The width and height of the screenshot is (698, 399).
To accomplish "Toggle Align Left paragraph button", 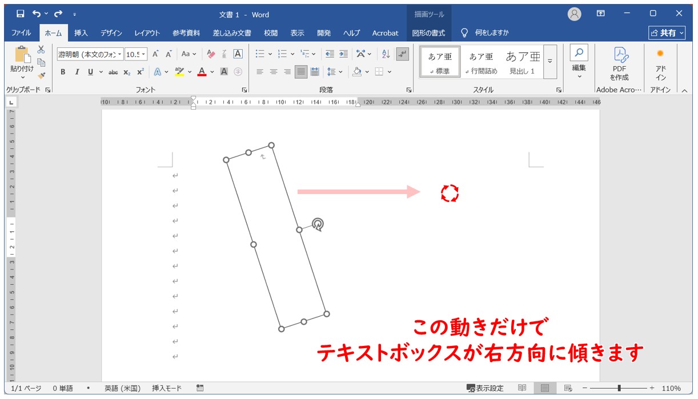I will click(x=260, y=72).
